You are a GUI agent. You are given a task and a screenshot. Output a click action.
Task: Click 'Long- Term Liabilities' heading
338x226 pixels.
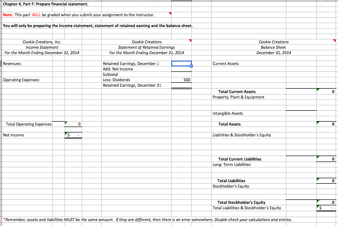click(232, 164)
